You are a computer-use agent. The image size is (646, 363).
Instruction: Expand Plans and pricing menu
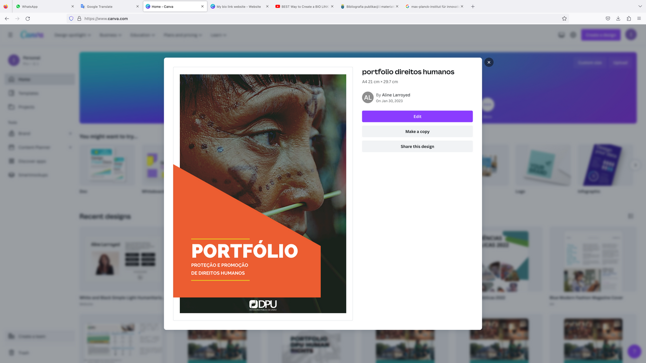coord(183,35)
